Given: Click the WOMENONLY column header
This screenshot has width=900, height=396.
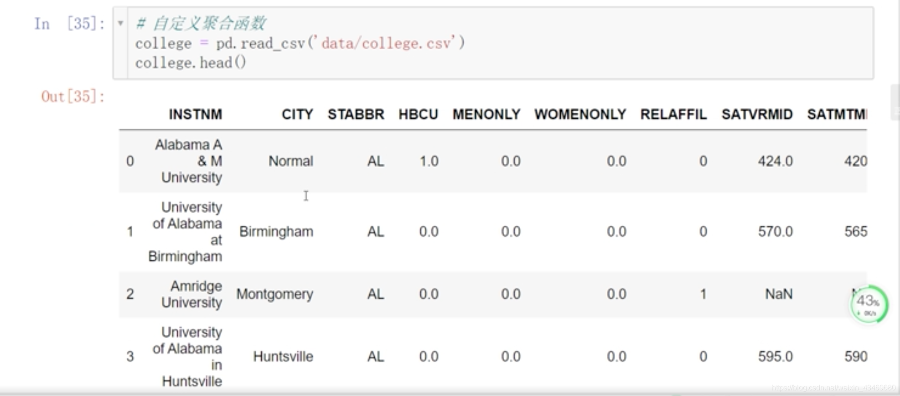Looking at the screenshot, I should pos(580,114).
